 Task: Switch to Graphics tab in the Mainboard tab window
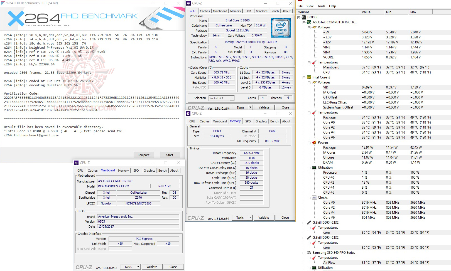(x=149, y=171)
